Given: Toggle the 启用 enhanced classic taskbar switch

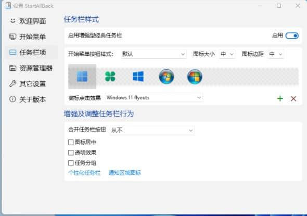Looking at the screenshot, I should [x=292, y=35].
